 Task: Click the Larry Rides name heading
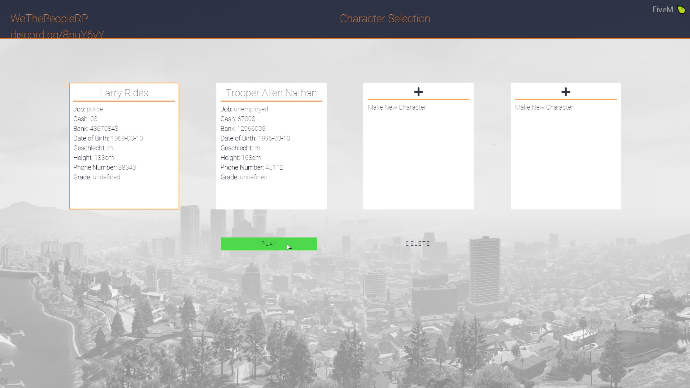click(x=124, y=93)
